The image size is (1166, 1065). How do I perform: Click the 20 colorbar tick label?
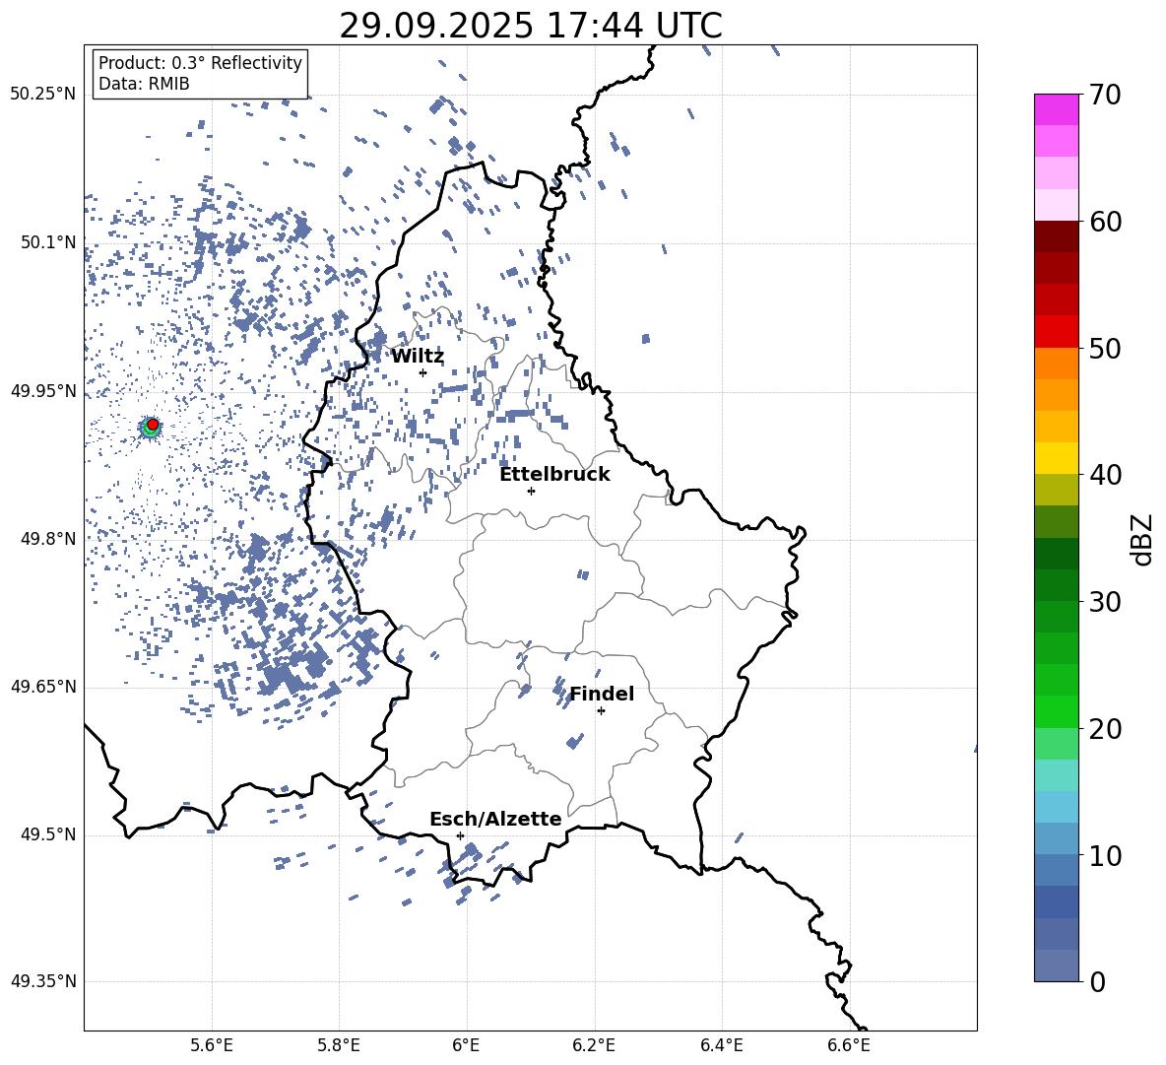point(1105,729)
